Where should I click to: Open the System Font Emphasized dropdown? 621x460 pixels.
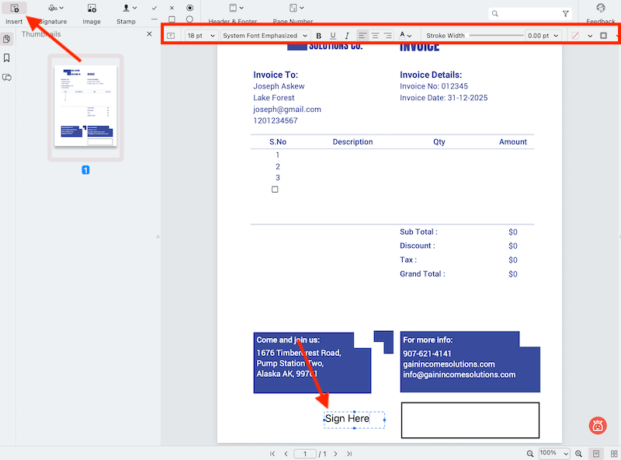[265, 36]
